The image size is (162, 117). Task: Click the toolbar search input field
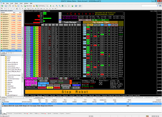(x=149, y=6)
